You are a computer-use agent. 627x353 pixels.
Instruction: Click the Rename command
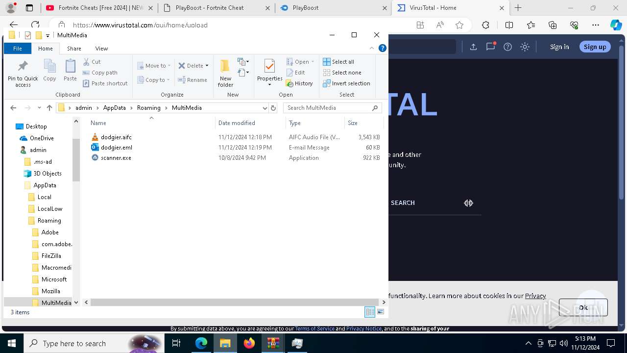click(x=193, y=80)
